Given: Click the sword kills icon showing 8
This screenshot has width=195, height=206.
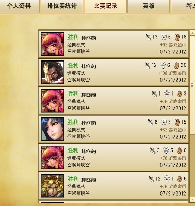Looking at the screenshot, I should (x=150, y=122).
